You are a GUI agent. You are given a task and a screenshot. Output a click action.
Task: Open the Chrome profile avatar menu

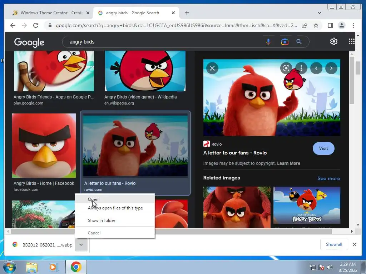[x=341, y=25]
